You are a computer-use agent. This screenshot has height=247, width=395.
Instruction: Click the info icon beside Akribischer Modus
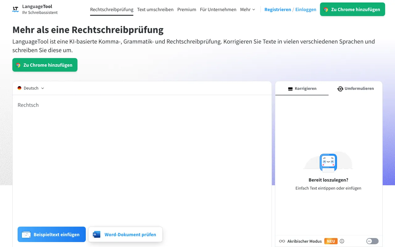(342, 241)
